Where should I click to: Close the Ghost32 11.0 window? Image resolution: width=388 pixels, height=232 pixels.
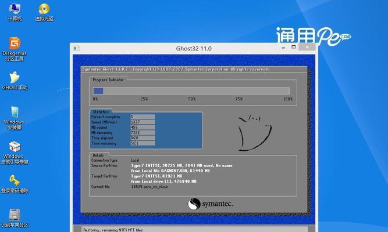coord(307,47)
